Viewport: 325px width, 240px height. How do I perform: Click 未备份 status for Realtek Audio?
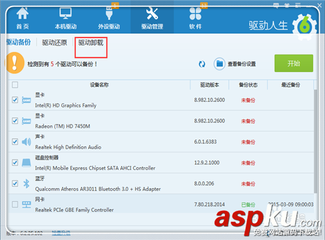pos(248,142)
